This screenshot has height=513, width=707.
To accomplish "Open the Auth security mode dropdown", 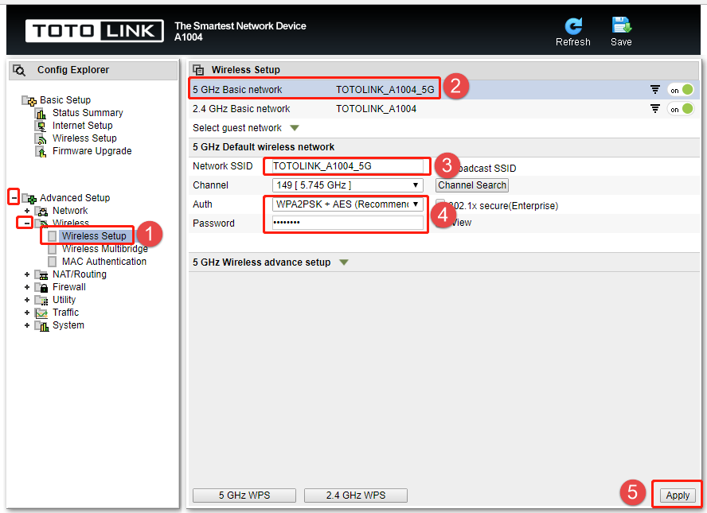I will point(347,204).
